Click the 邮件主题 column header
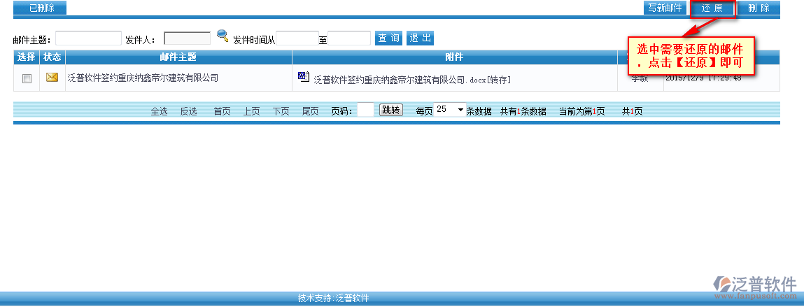This screenshot has height=307, width=804. point(178,57)
